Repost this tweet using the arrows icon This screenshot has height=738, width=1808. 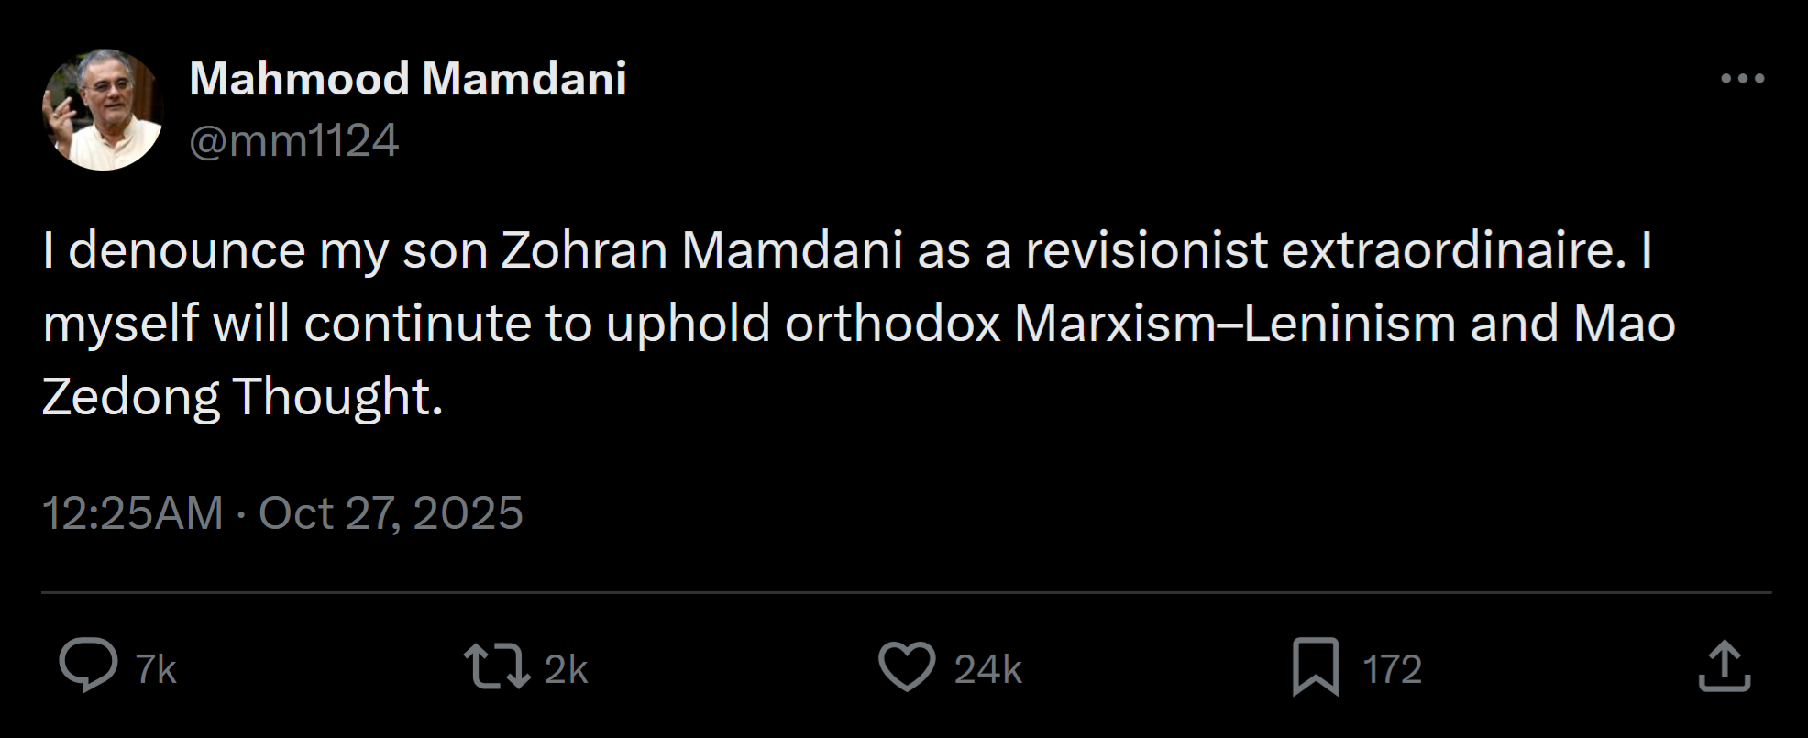[496, 666]
